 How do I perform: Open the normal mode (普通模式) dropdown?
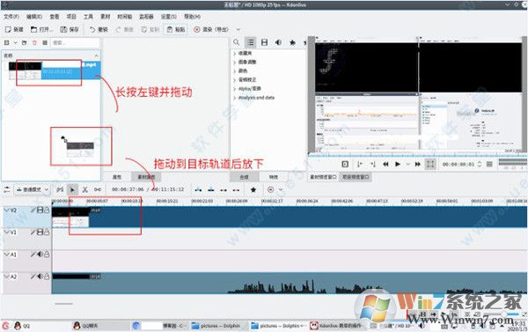pos(32,189)
